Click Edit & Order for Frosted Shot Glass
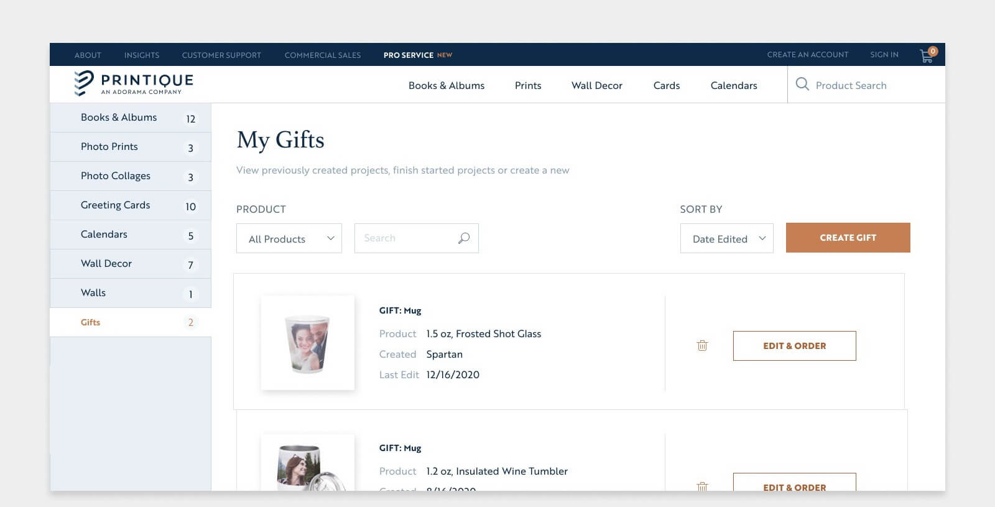 point(795,346)
